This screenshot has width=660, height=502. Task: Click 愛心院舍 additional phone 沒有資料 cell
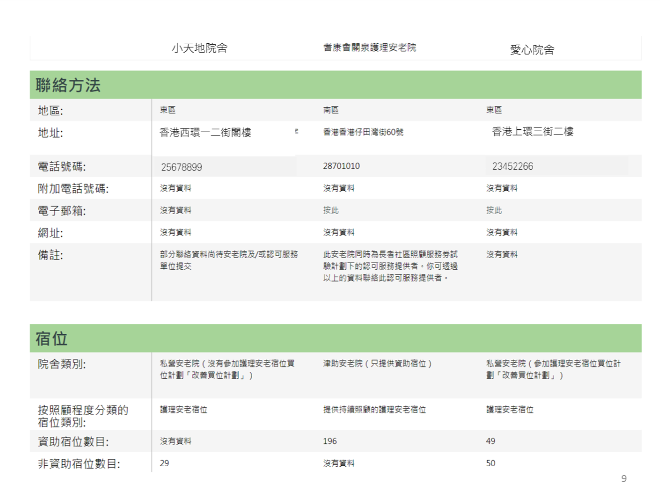click(502, 188)
